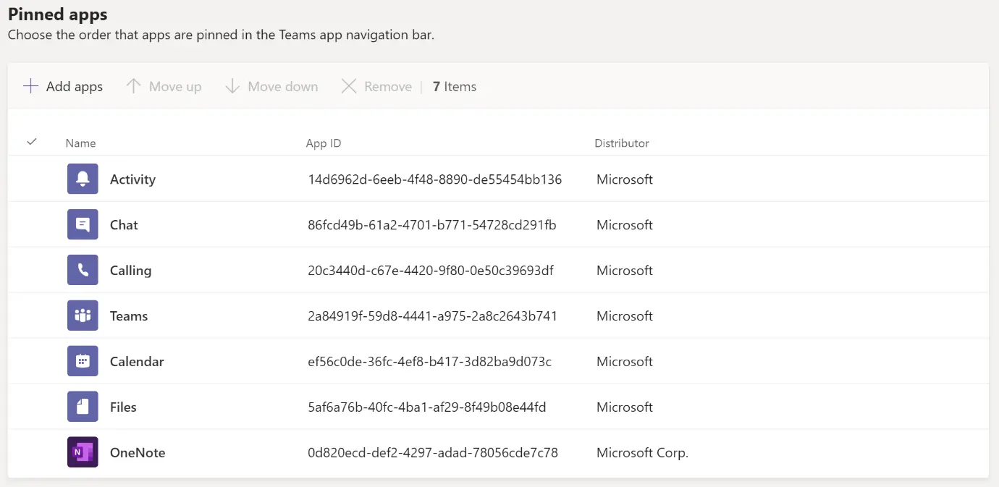Click the Remove X icon

pyautogui.click(x=349, y=86)
